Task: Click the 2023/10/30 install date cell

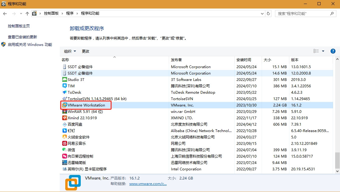Action: 246,105
